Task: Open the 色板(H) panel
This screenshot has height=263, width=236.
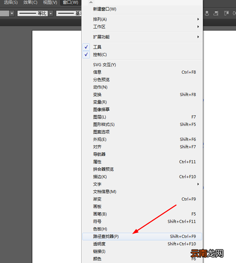Action: (142, 229)
